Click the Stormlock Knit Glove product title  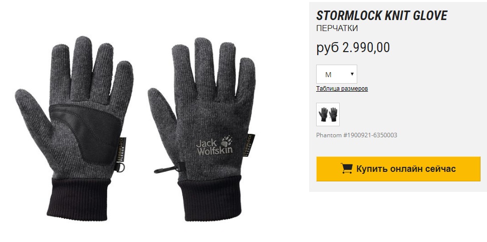coord(381,16)
